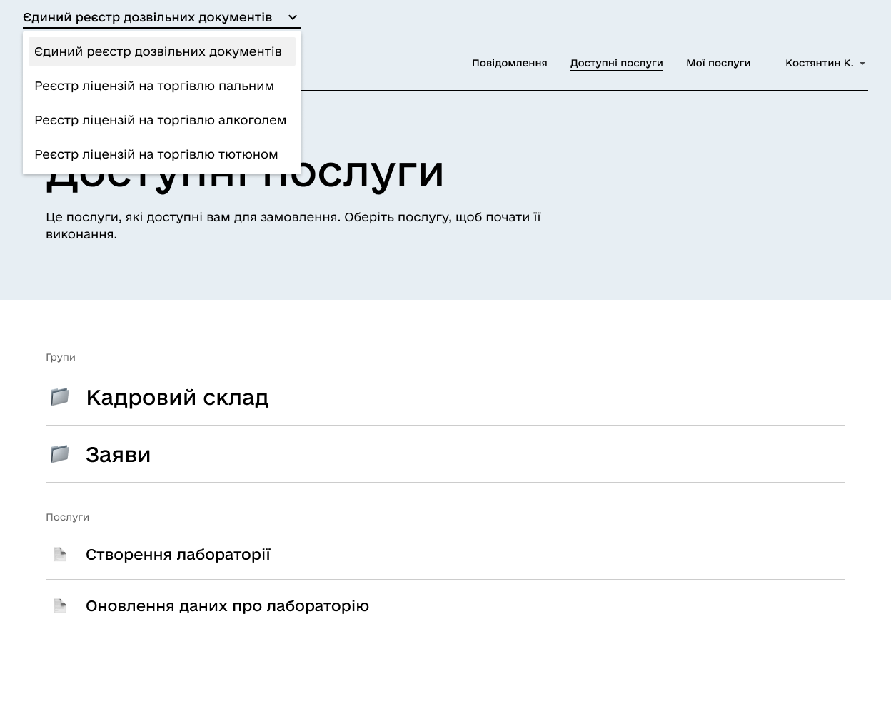The image size is (891, 714).
Task: Choose Реєстр ліцензій на торгівлю алкоголем
Action: click(x=162, y=120)
